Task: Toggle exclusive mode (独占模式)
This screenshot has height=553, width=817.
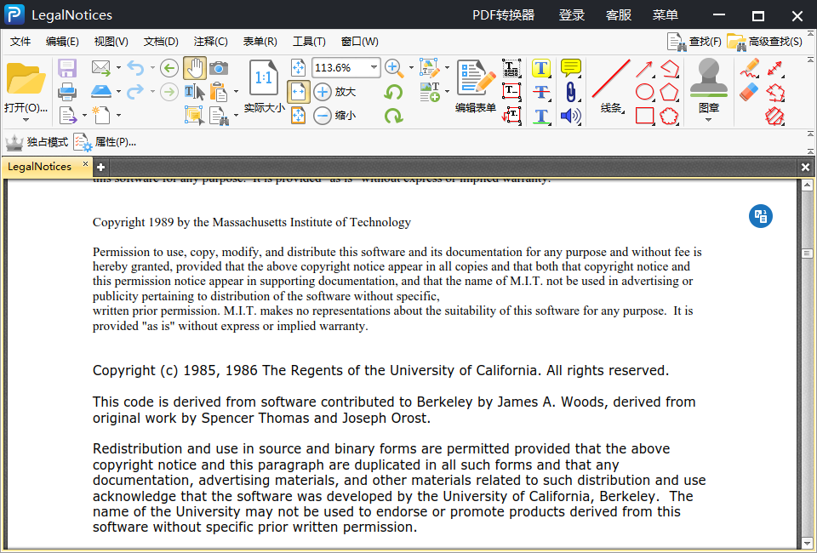Action: (37, 142)
